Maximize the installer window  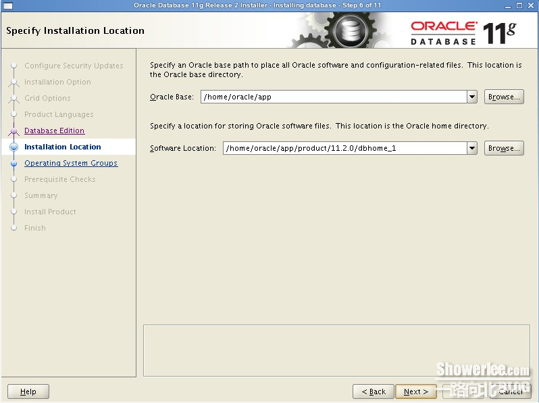coord(519,5)
